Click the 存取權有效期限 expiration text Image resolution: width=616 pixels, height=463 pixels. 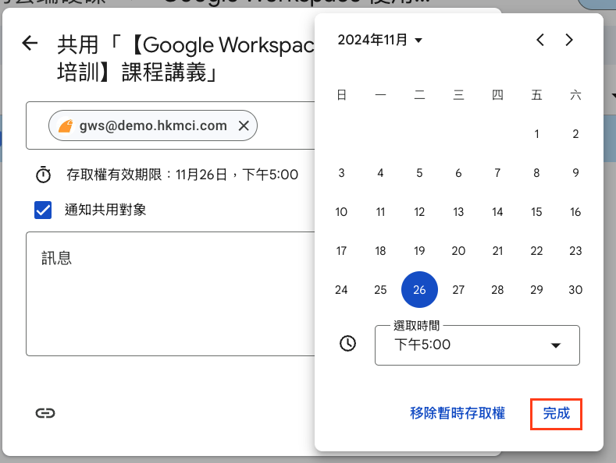point(182,175)
